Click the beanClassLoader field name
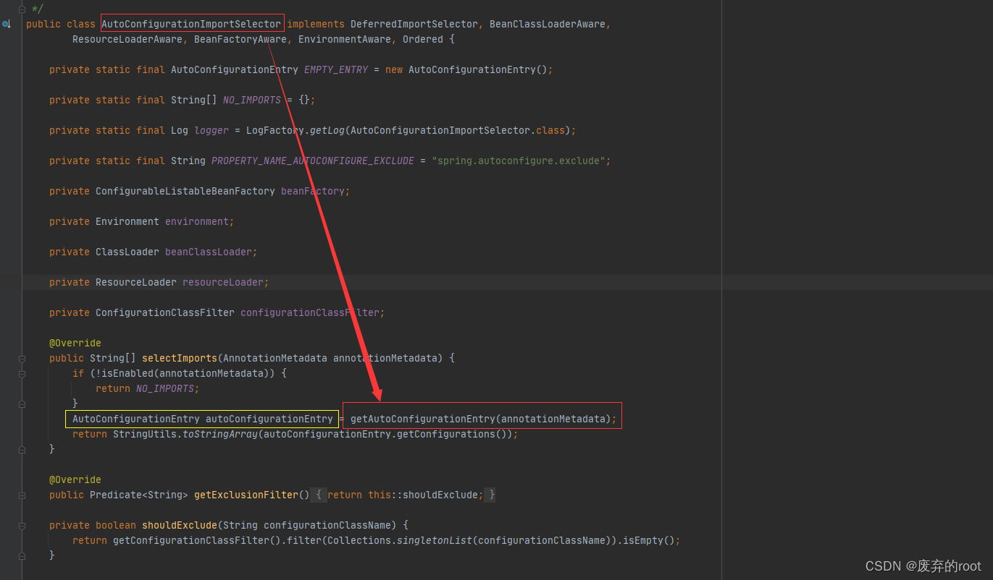 (x=209, y=252)
